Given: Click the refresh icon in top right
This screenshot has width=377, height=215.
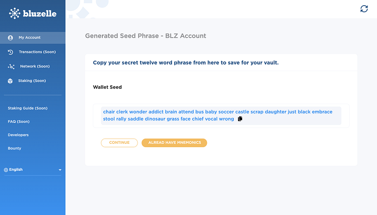Looking at the screenshot, I should [x=364, y=9].
